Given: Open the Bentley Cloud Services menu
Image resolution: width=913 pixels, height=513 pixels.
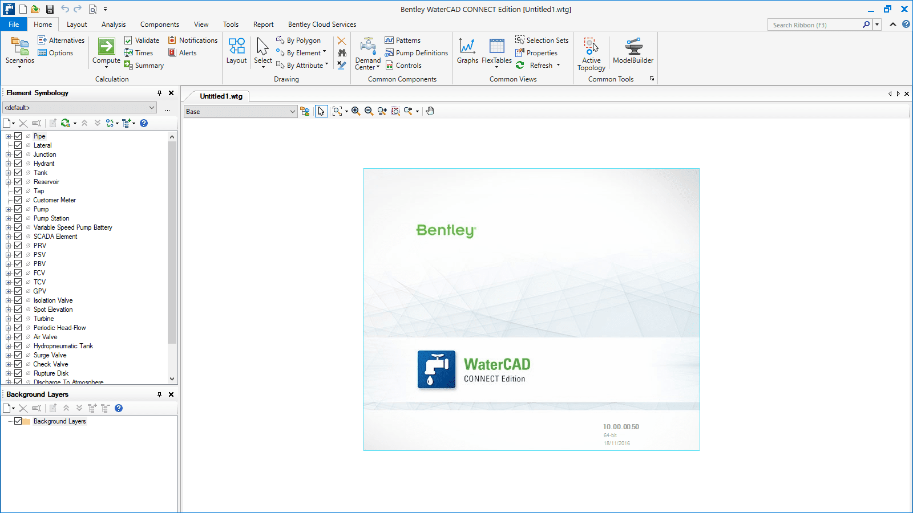Looking at the screenshot, I should [x=322, y=24].
